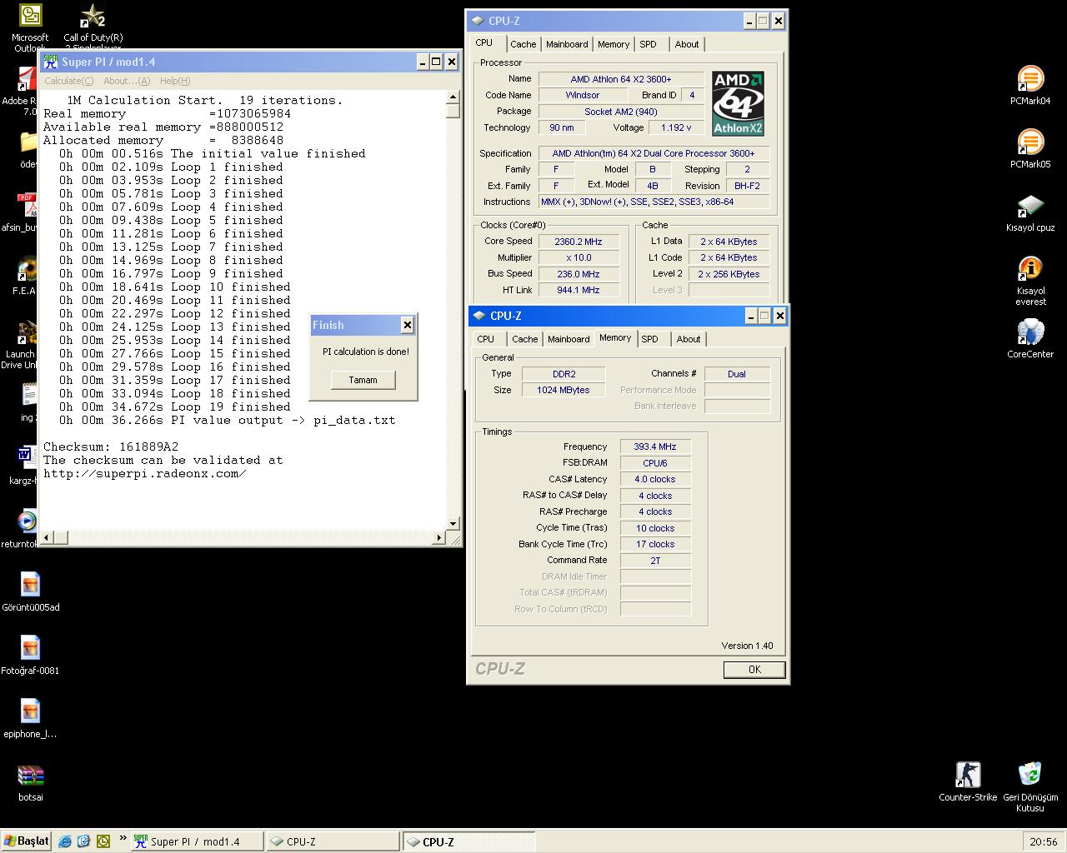The width and height of the screenshot is (1067, 853).
Task: Switch to Mainboard tab in upper CPU-Z
Action: click(567, 44)
